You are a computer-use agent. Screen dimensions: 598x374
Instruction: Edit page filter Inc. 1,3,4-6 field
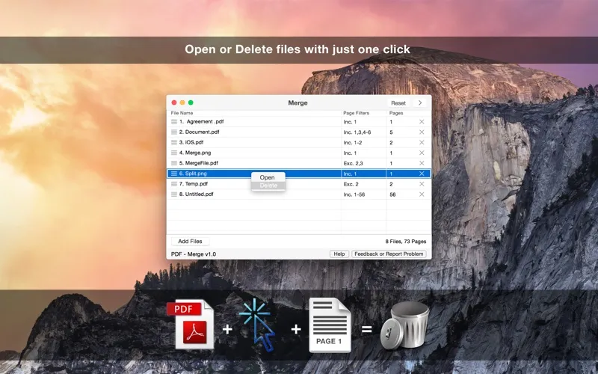pyautogui.click(x=363, y=132)
